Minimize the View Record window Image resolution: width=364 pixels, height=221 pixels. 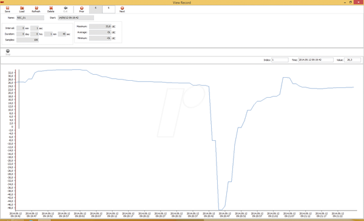pyautogui.click(x=345, y=2)
